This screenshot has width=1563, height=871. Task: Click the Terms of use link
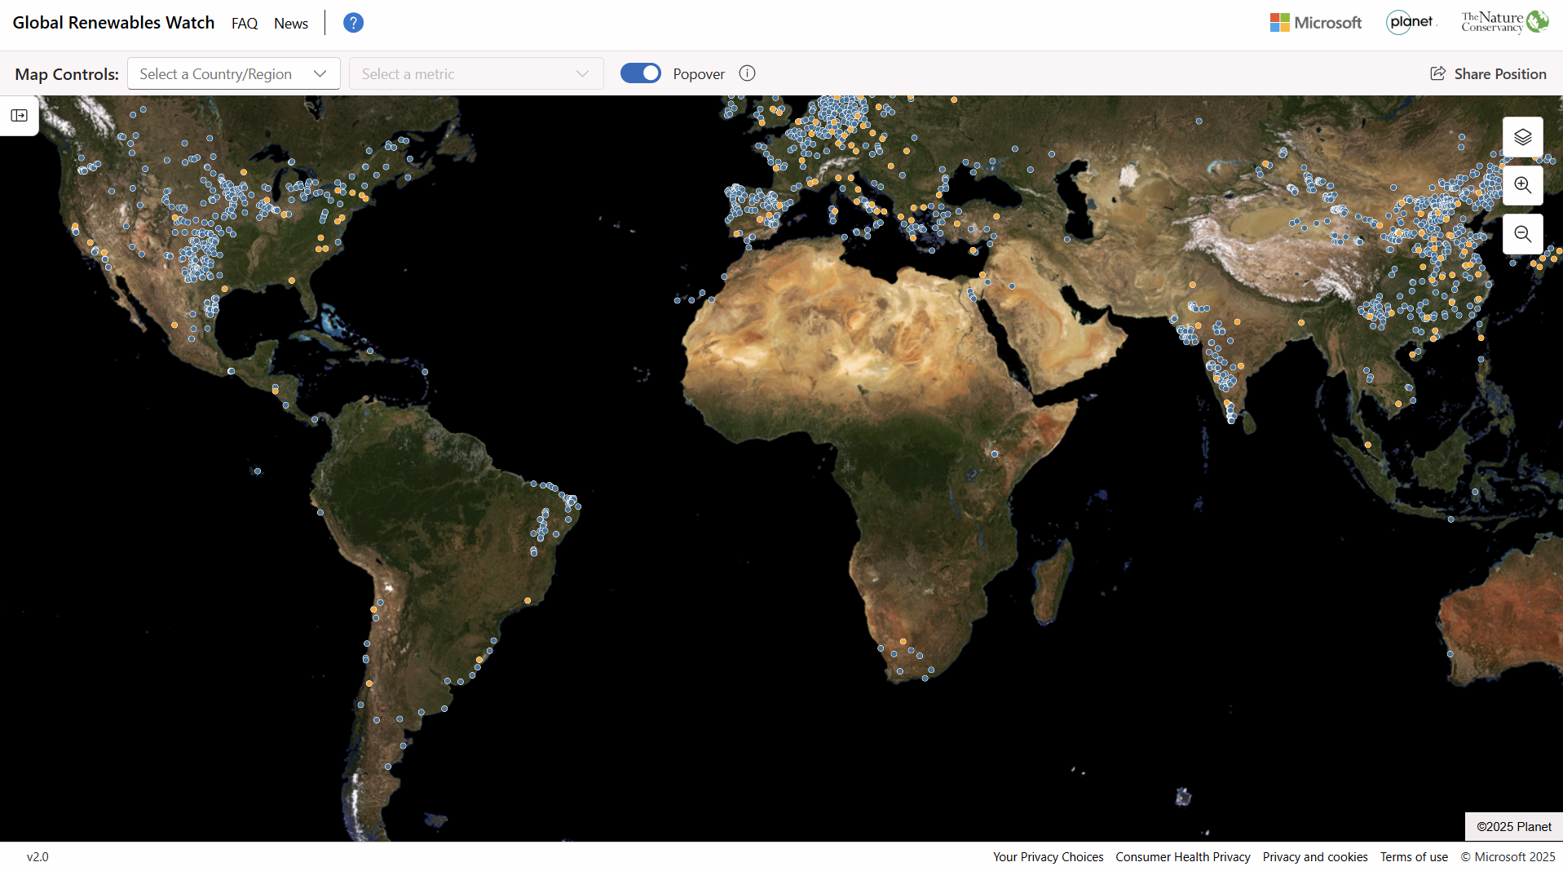pyautogui.click(x=1414, y=856)
